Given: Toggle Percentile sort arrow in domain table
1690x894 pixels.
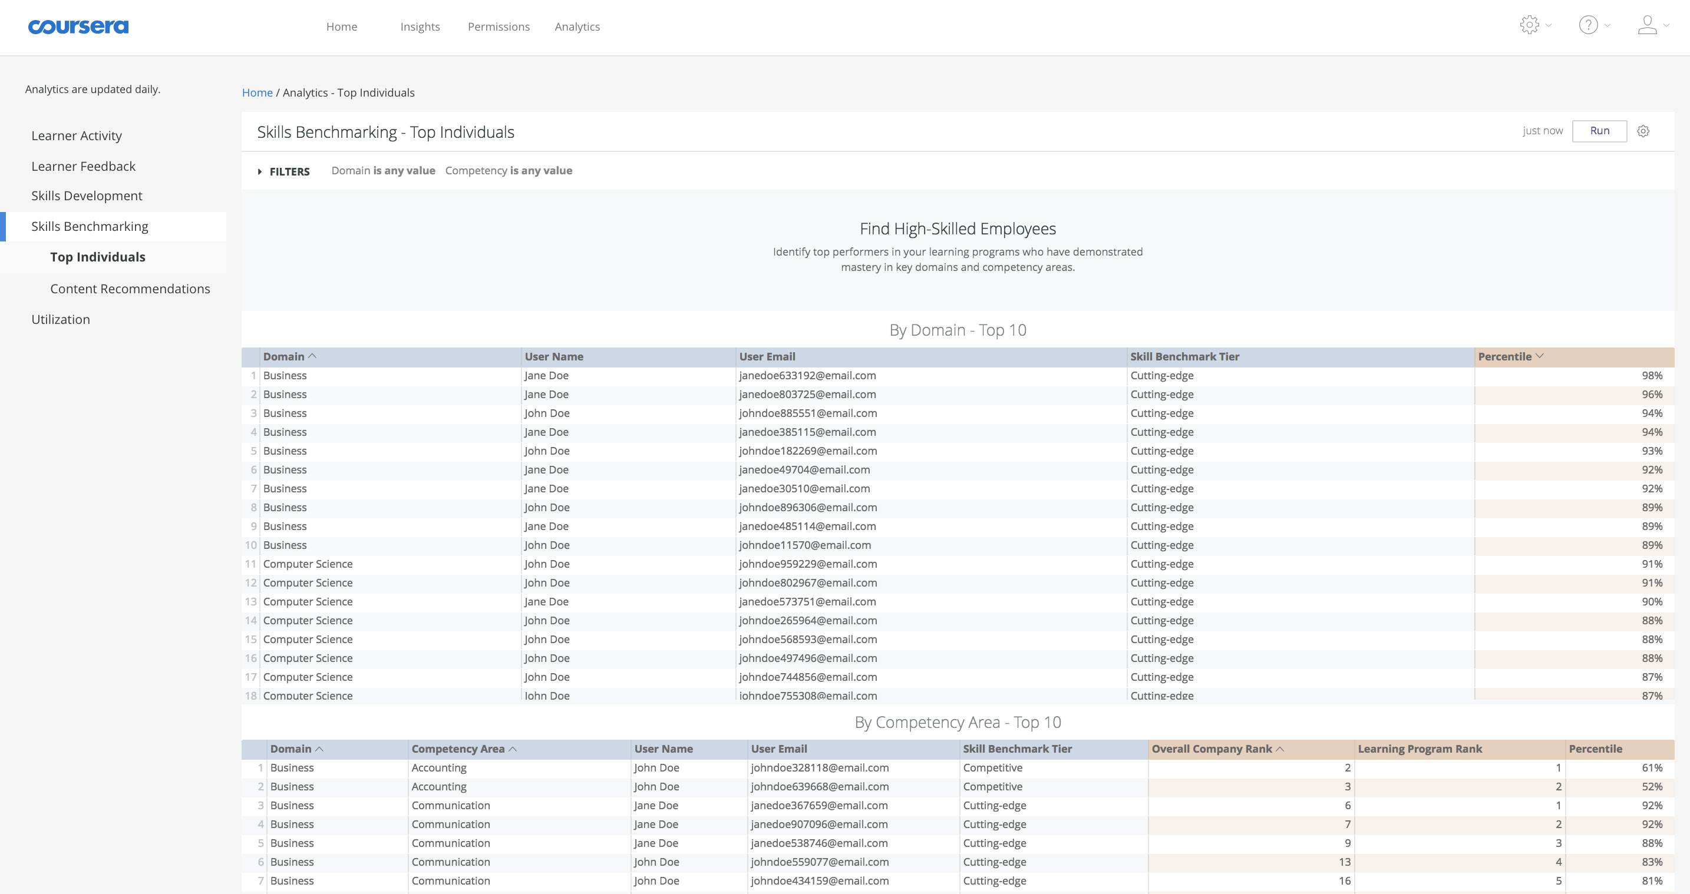Looking at the screenshot, I should (1540, 356).
